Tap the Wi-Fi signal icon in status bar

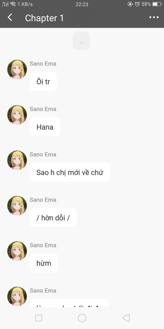[13, 4]
